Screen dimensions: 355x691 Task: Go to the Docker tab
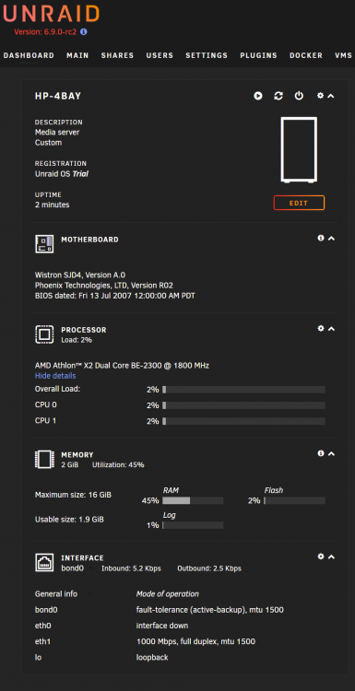pos(306,55)
